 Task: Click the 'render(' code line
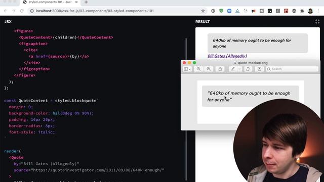pyautogui.click(x=12, y=151)
